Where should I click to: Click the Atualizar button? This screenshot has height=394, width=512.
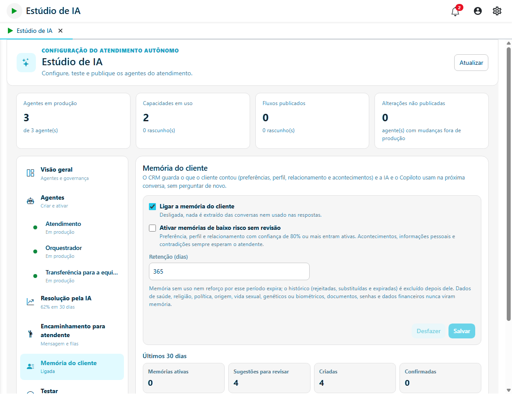(471, 63)
